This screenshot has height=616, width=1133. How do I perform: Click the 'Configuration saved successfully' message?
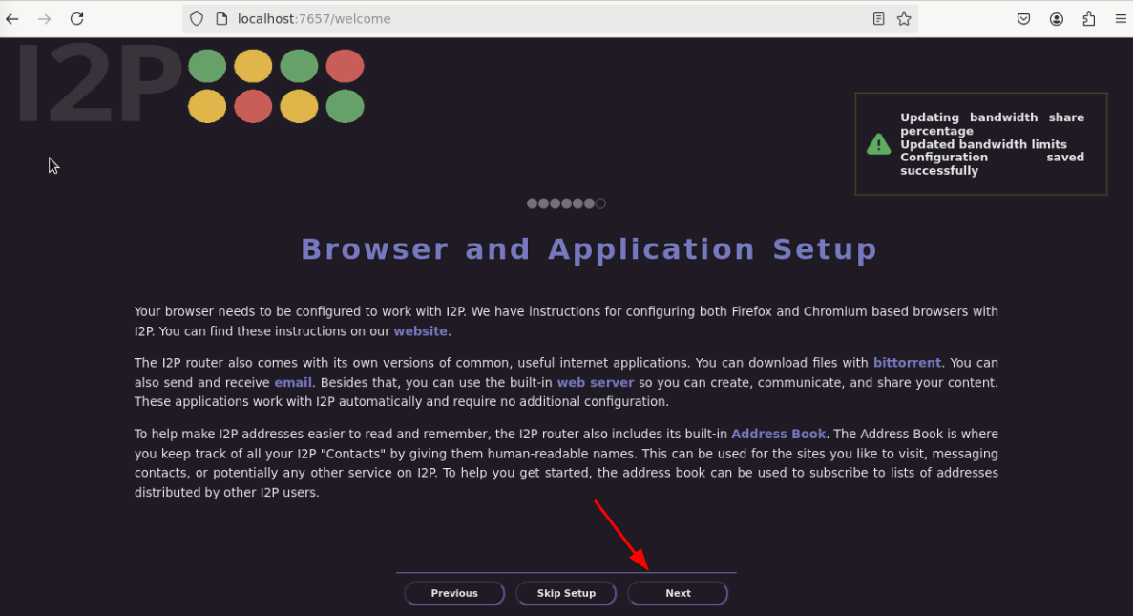point(992,164)
